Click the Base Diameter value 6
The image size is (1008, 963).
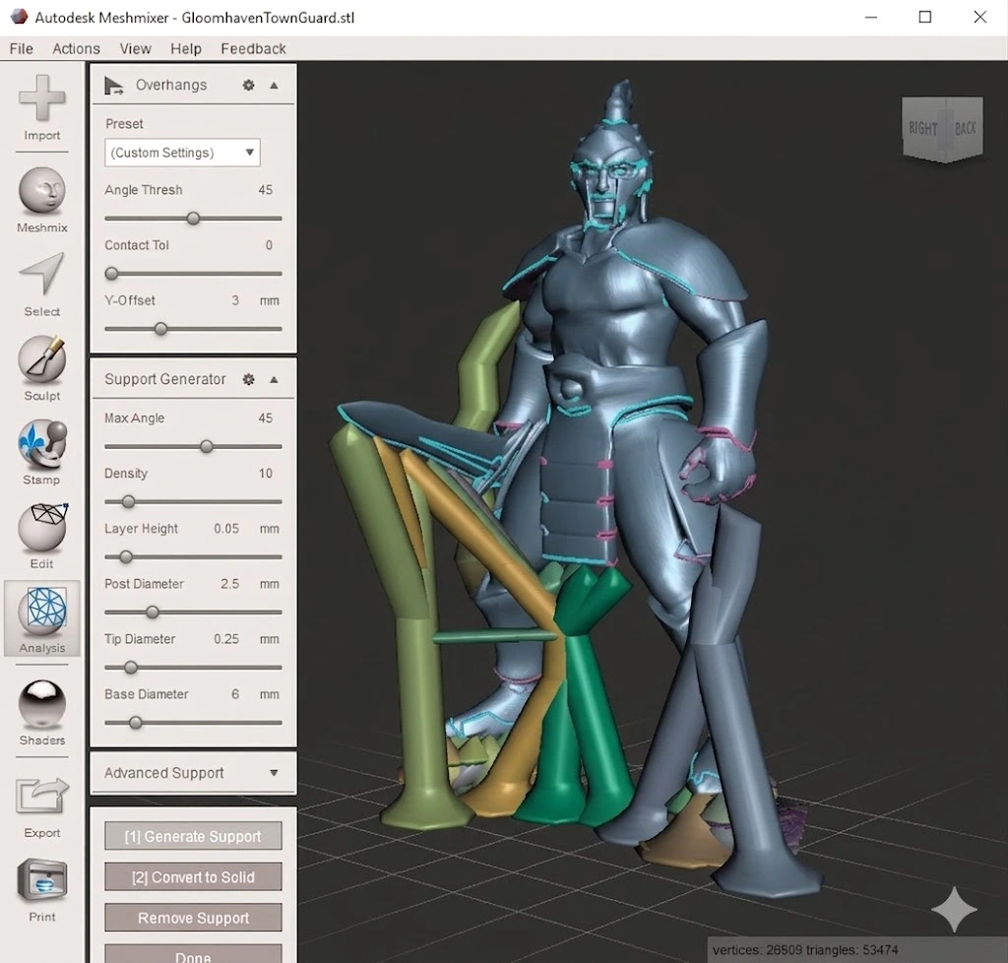point(235,694)
